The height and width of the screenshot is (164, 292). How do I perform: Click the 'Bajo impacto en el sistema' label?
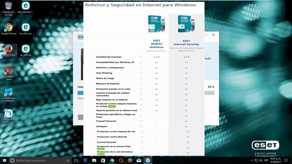[x=112, y=100]
